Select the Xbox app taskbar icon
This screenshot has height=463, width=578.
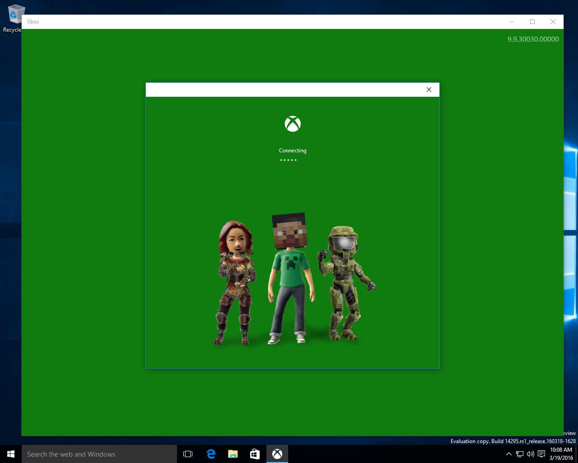(277, 454)
